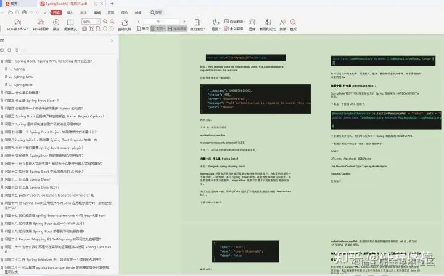Open the Edit ribbon tab

click(97, 12)
